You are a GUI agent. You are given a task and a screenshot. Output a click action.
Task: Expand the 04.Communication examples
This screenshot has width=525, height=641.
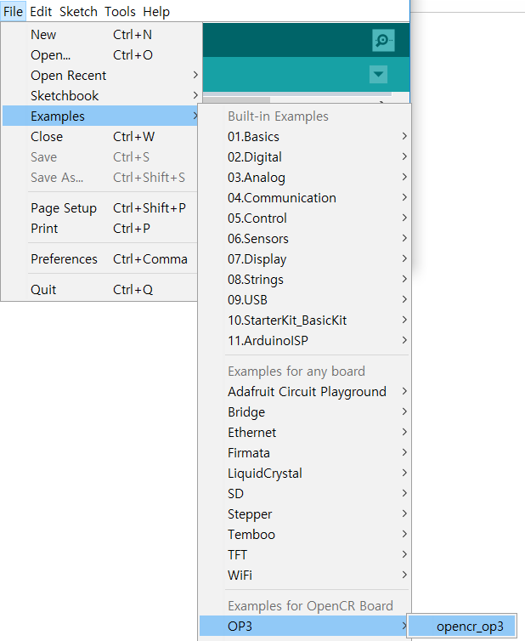[305, 198]
